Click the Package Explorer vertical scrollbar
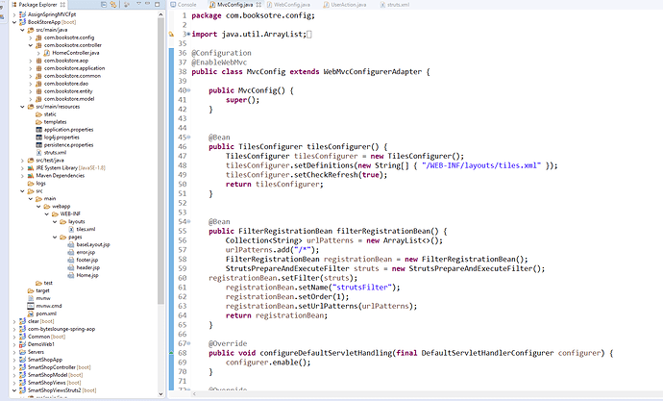 tap(160, 192)
